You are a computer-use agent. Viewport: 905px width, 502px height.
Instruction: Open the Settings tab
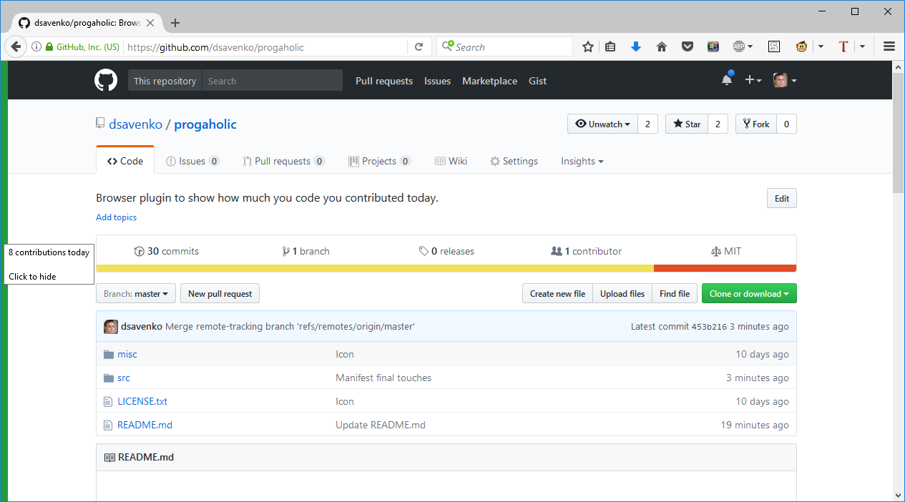click(x=514, y=162)
